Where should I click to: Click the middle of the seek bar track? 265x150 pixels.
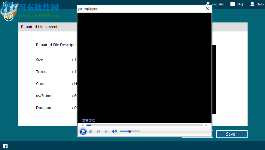click(x=145, y=125)
